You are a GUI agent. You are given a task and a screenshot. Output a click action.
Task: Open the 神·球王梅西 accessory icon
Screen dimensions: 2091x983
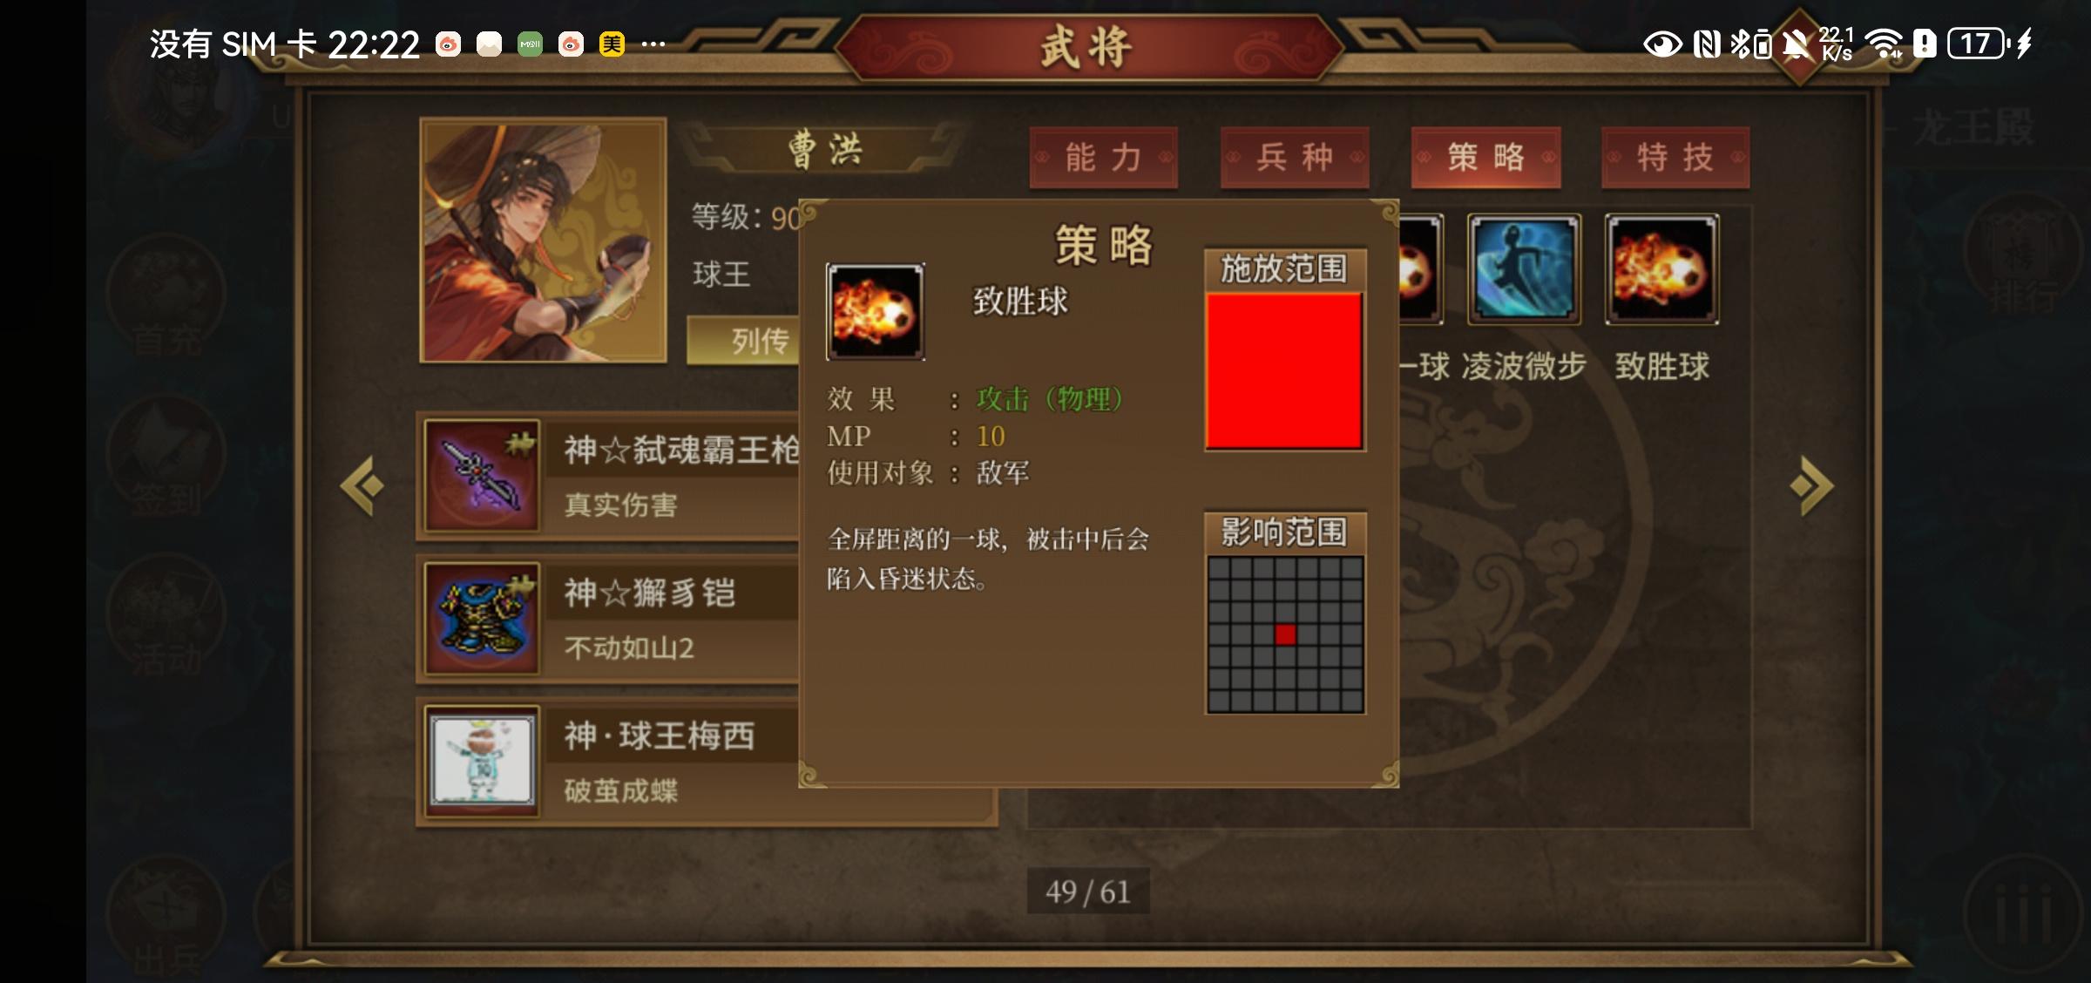click(x=482, y=761)
